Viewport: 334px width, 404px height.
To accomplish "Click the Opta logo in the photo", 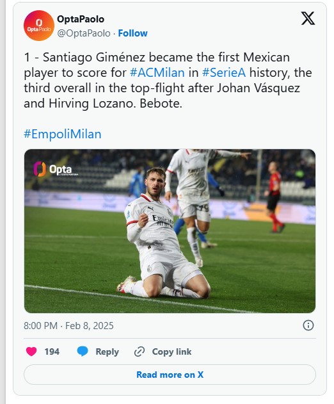I will pos(56,169).
